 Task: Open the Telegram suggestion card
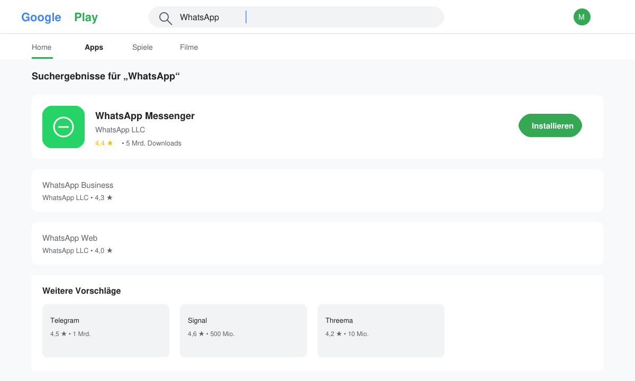pos(106,331)
